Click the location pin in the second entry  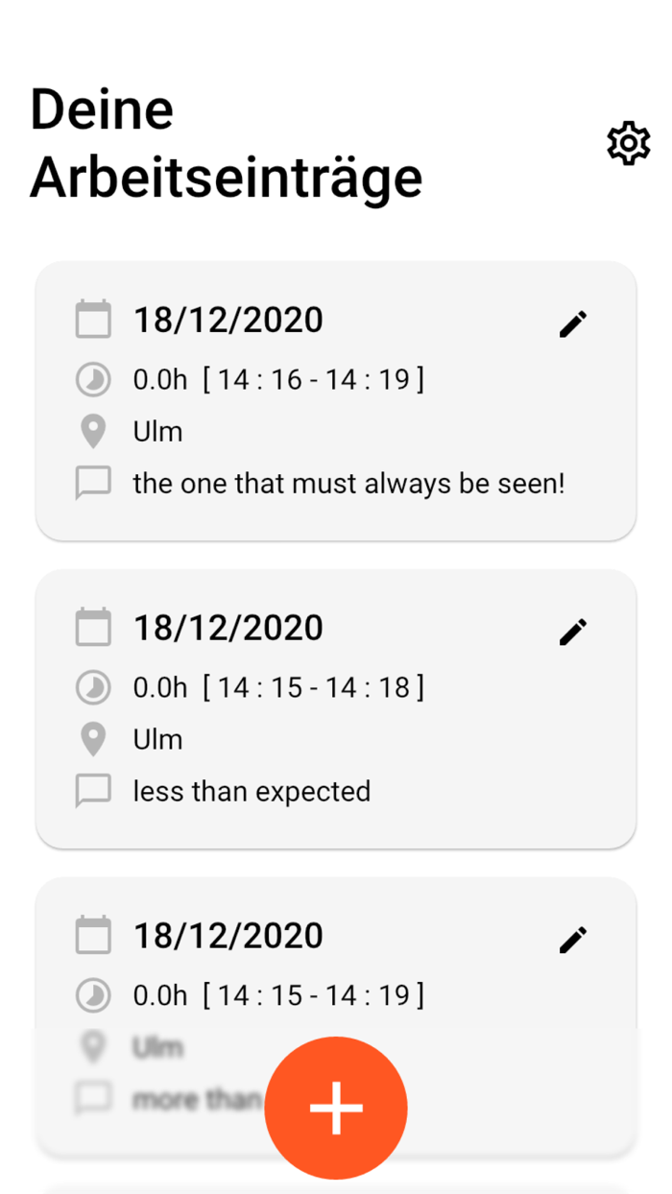point(93,739)
